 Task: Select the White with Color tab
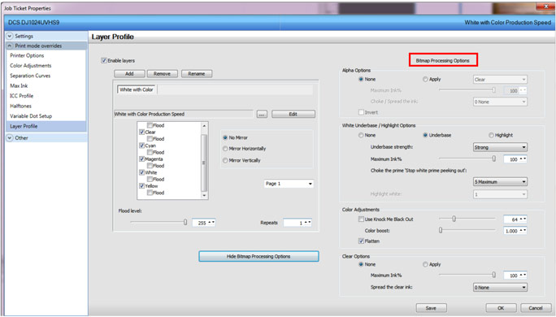[x=137, y=89]
